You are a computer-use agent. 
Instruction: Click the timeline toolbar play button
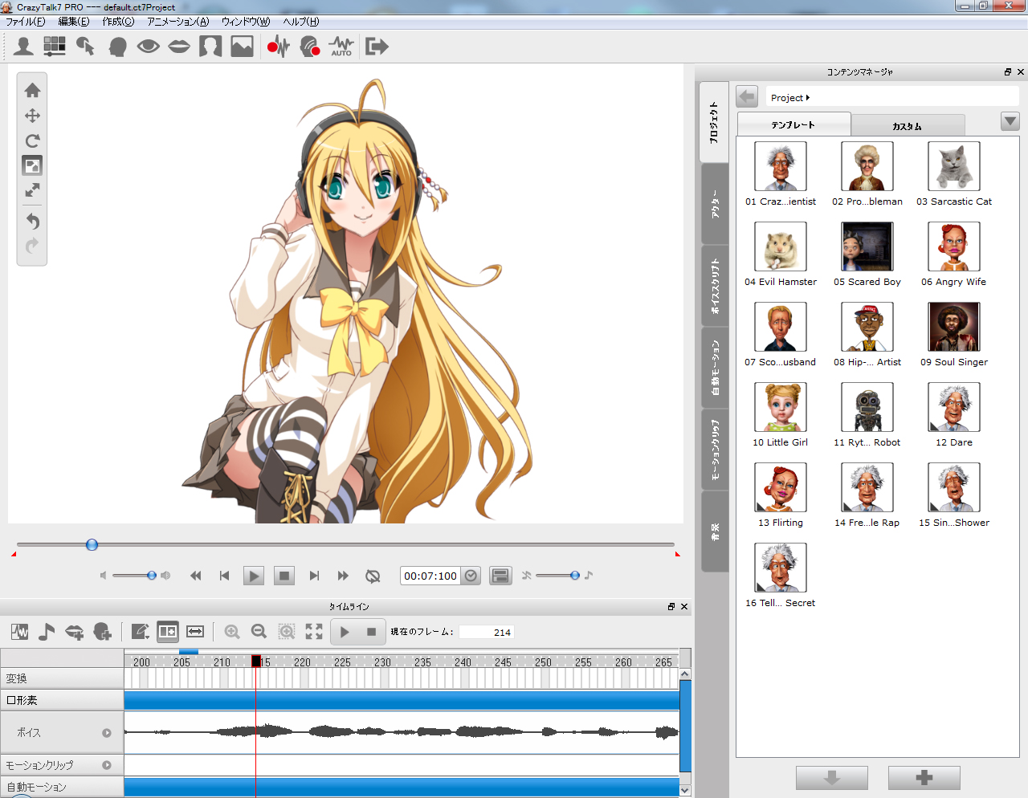click(x=345, y=632)
